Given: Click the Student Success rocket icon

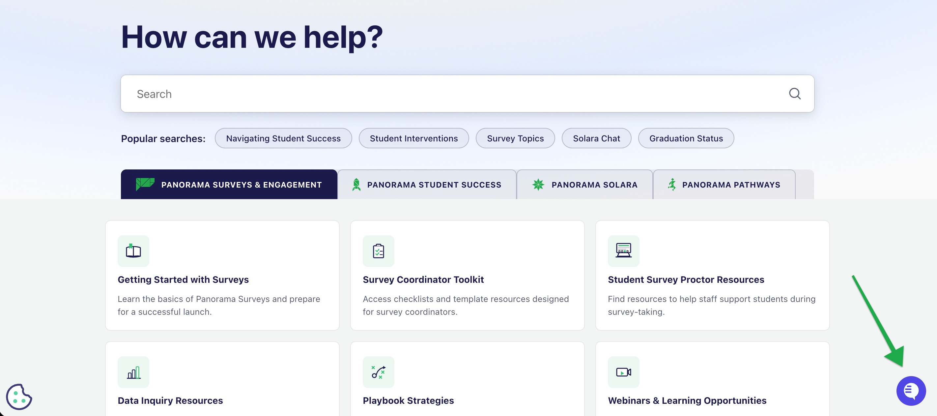Looking at the screenshot, I should click(356, 185).
